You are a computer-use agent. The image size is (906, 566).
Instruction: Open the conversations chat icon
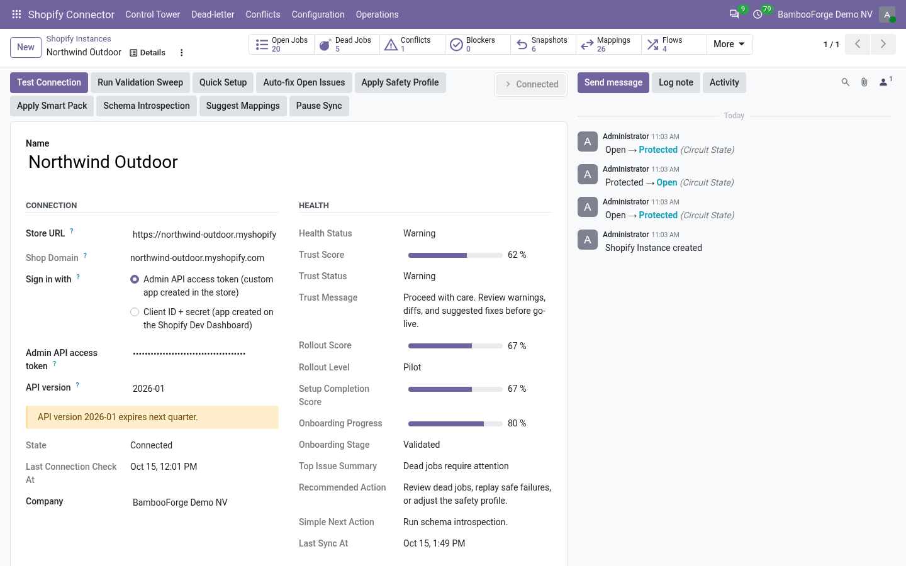coord(734,14)
